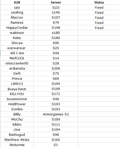Viewport: 120px width, 147px height.
Task: Click the S90 server cell for Shivaa
Action: [56, 43]
